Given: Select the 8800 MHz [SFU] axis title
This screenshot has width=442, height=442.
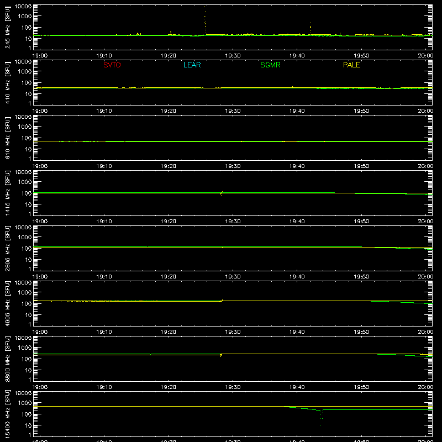Looking at the screenshot, I should point(7,359).
